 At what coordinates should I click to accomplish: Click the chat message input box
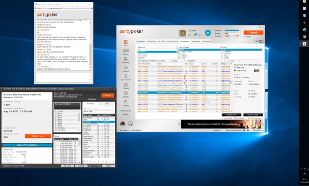point(63,77)
